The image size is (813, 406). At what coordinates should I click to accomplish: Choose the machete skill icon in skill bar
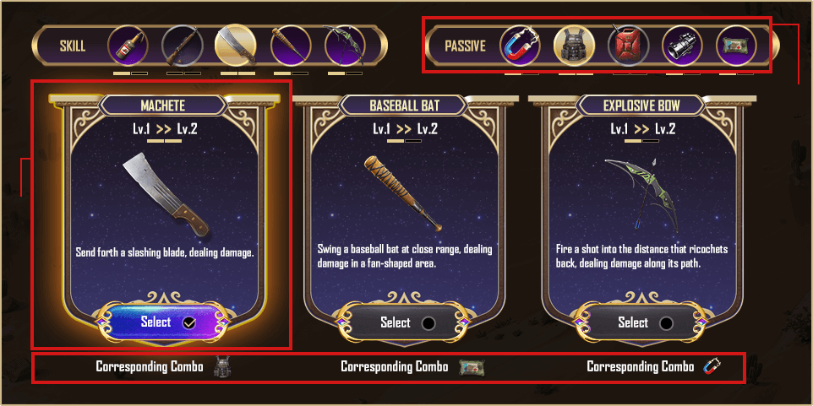click(236, 44)
